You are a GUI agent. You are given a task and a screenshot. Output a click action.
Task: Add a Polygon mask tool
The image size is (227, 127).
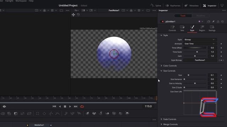tap(51, 114)
